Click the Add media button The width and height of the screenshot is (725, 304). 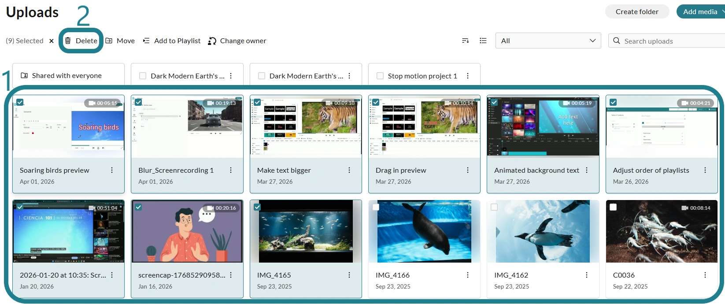pos(700,12)
